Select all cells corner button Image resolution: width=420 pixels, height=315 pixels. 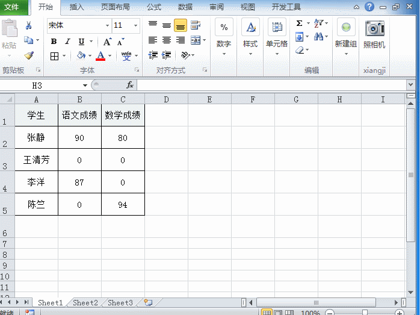(7, 99)
